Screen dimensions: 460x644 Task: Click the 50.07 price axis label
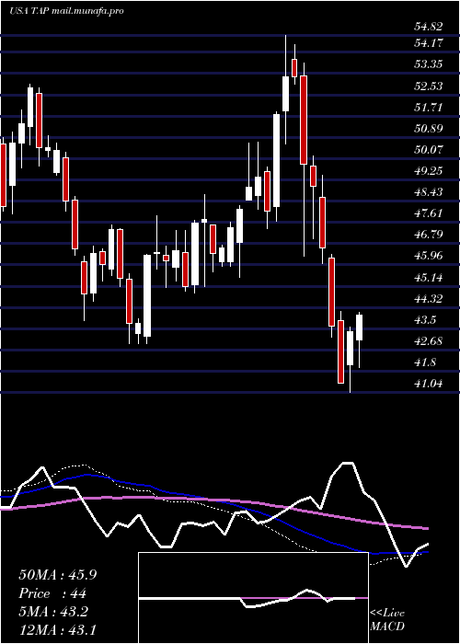coord(429,149)
